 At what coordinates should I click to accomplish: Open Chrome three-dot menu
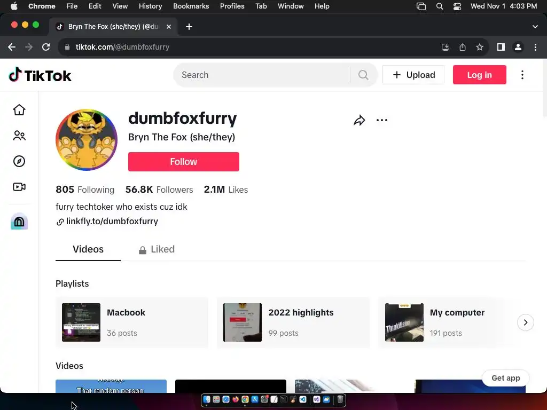[x=535, y=47]
